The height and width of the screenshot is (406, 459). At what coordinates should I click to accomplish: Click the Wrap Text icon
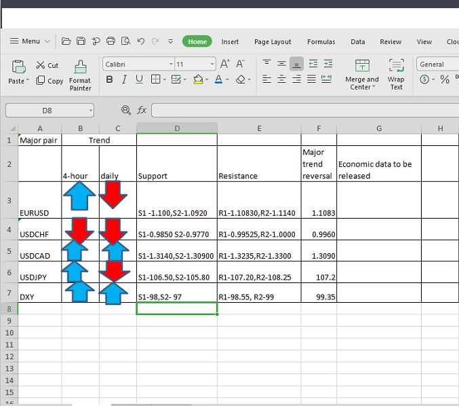point(396,75)
